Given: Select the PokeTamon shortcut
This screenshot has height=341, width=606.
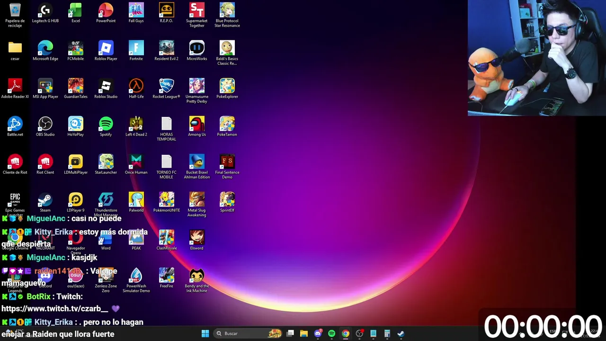Looking at the screenshot, I should coord(227,127).
